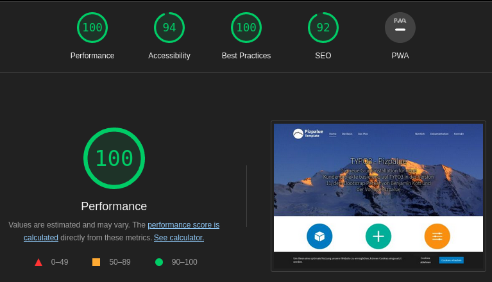Click 'Das Plus' nav item in screenshot

point(363,134)
